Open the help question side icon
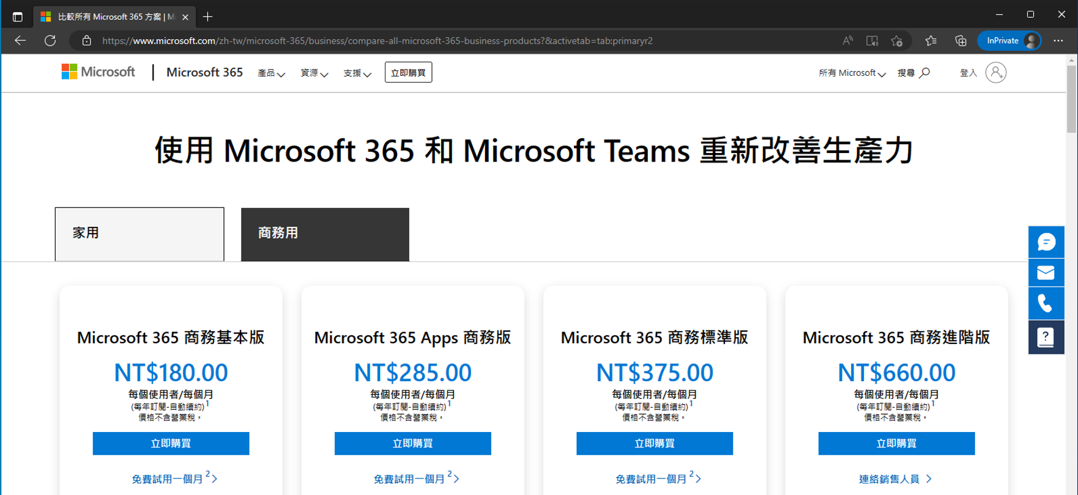 [x=1046, y=337]
